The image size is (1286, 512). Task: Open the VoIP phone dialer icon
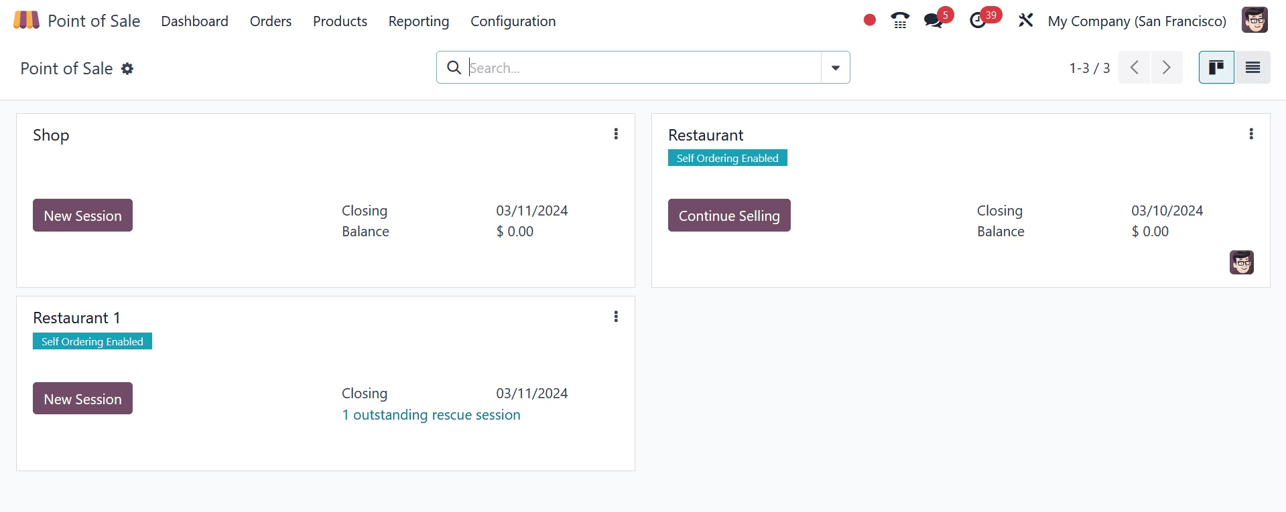(x=900, y=21)
